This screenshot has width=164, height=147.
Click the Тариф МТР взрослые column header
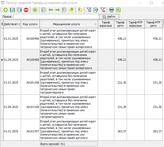(x=136, y=24)
